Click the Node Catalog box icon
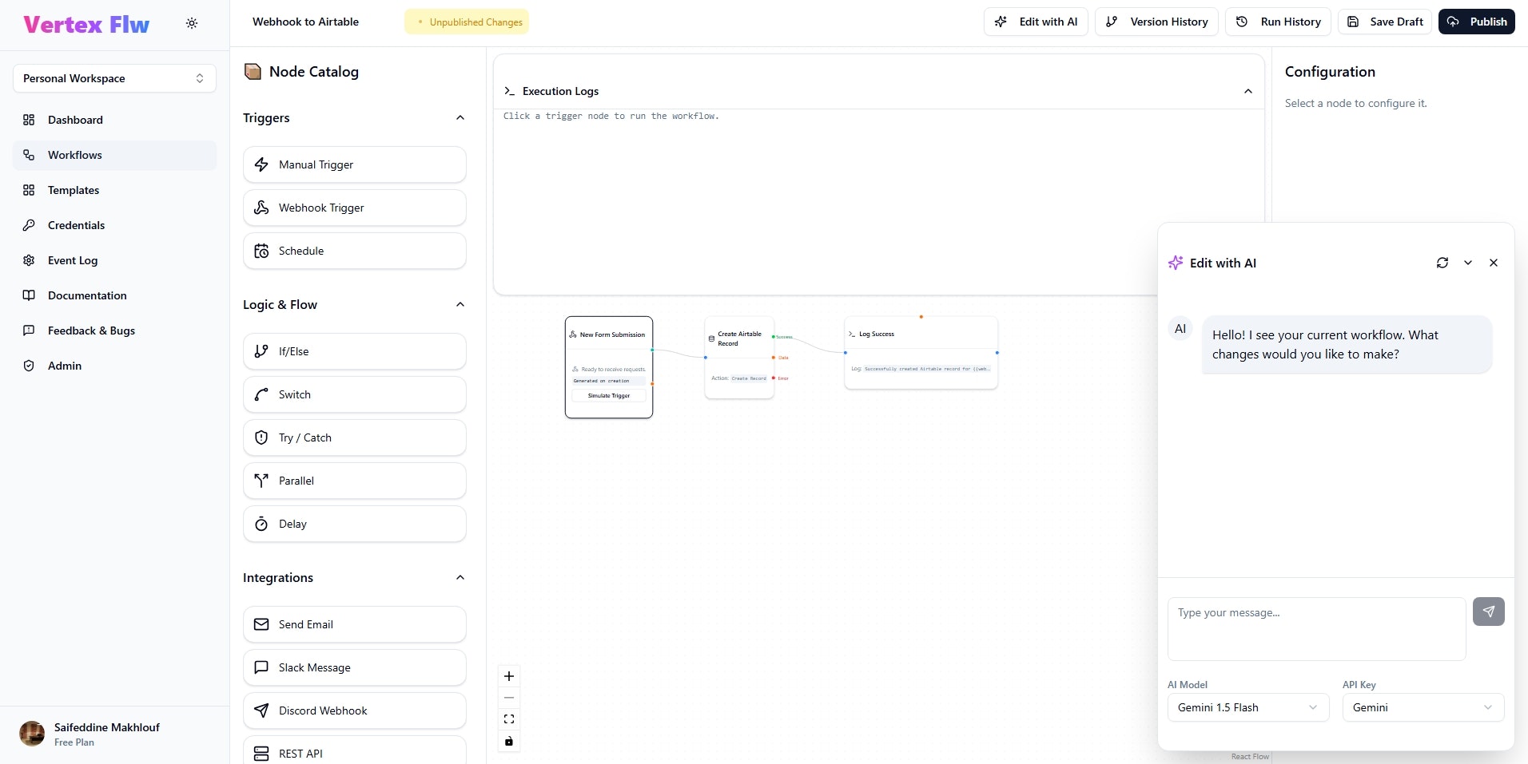This screenshot has width=1528, height=764. (x=253, y=72)
